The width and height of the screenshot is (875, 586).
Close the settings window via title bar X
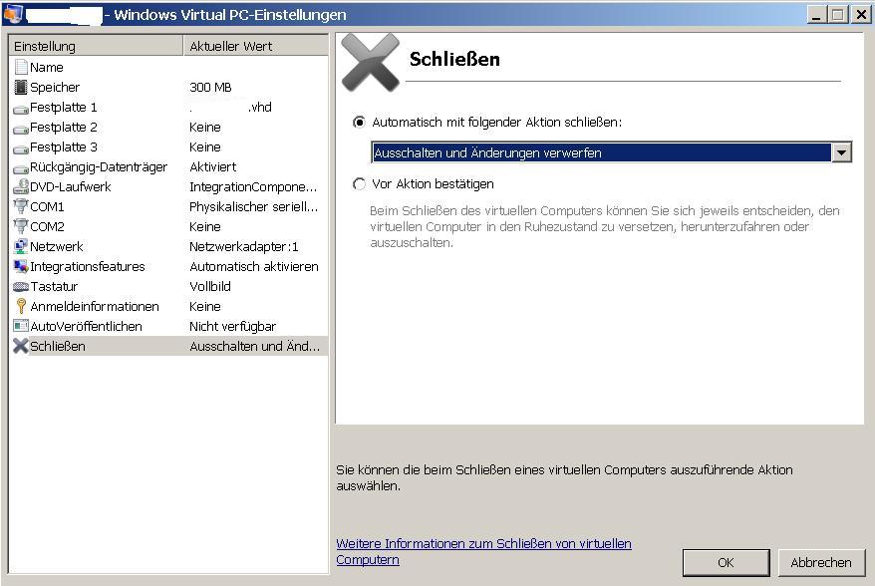point(862,15)
